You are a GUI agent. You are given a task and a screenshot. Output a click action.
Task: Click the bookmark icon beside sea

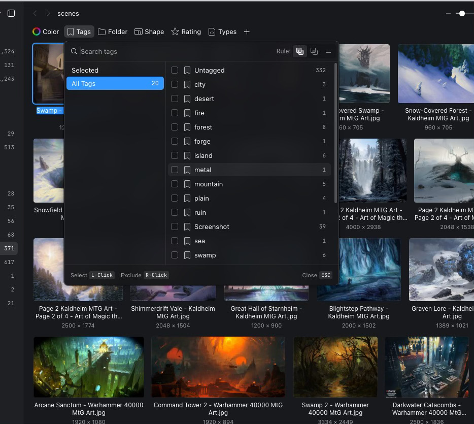(x=187, y=241)
